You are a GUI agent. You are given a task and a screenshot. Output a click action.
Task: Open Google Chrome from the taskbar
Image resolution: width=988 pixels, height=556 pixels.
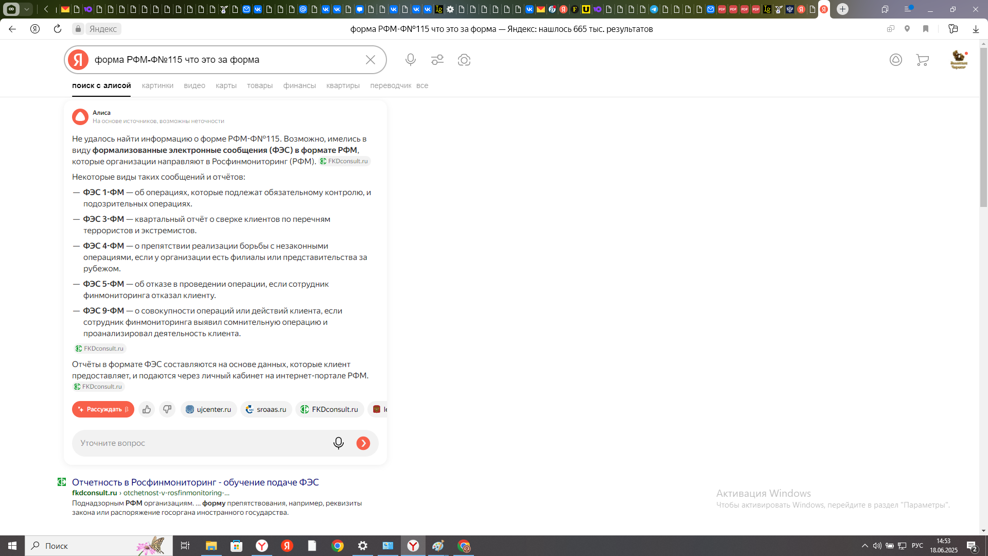[x=338, y=546]
